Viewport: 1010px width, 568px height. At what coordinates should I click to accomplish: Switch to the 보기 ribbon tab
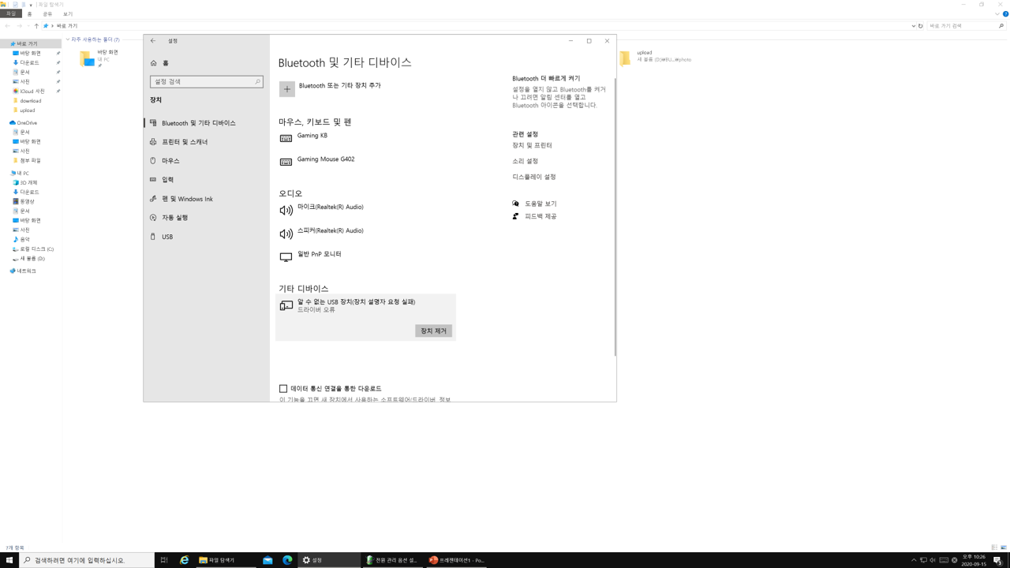coord(68,14)
